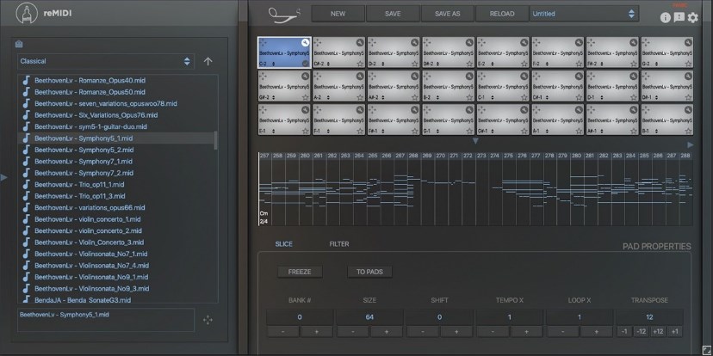Click the home icon in file browser
The image size is (713, 356).
(x=19, y=46)
